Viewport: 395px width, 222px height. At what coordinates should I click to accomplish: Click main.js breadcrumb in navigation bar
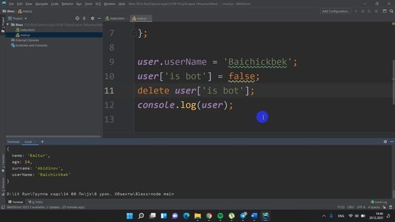pyautogui.click(x=25, y=11)
